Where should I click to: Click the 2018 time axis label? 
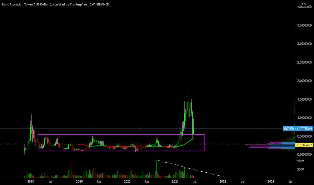pos(31,182)
